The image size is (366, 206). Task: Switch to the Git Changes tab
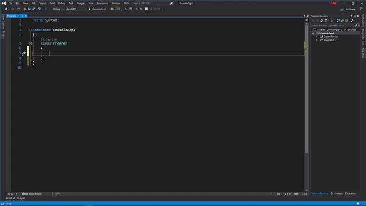tap(337, 193)
